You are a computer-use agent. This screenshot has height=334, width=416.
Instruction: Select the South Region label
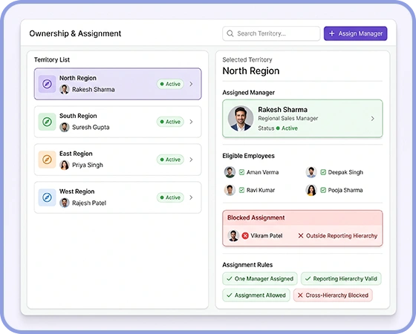point(78,116)
